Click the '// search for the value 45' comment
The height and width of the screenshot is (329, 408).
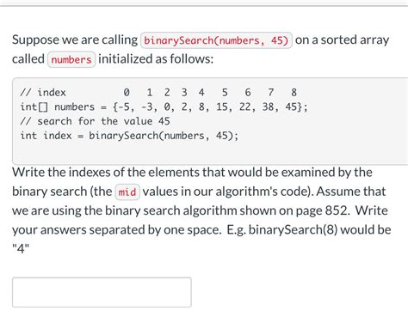point(95,121)
